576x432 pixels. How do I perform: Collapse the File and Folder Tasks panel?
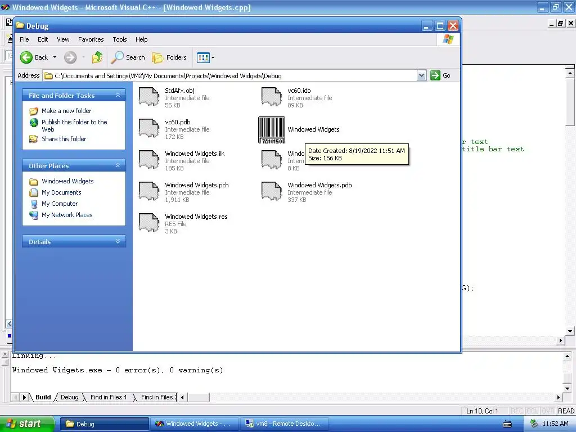point(118,95)
